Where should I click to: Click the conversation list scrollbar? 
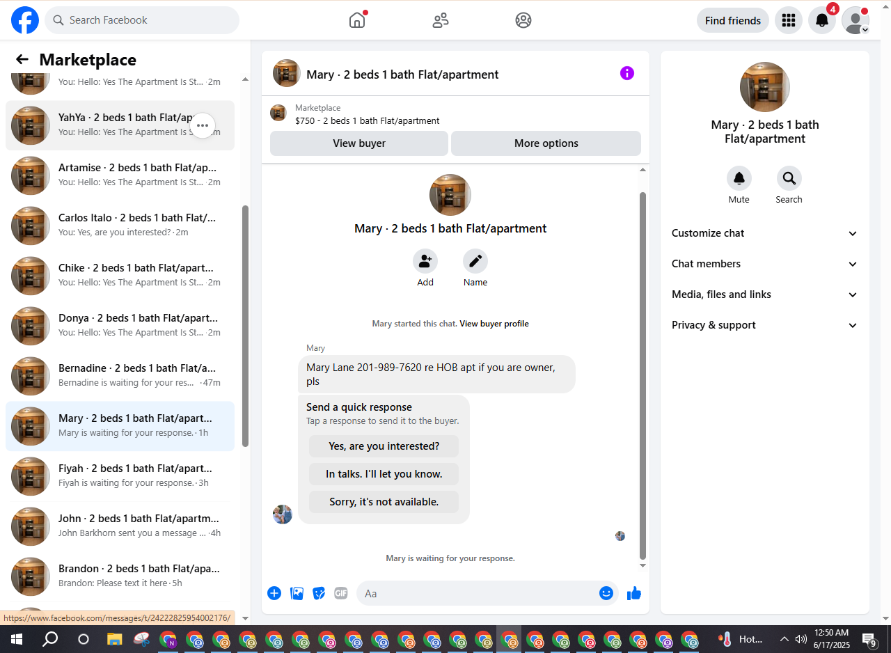tap(245, 326)
